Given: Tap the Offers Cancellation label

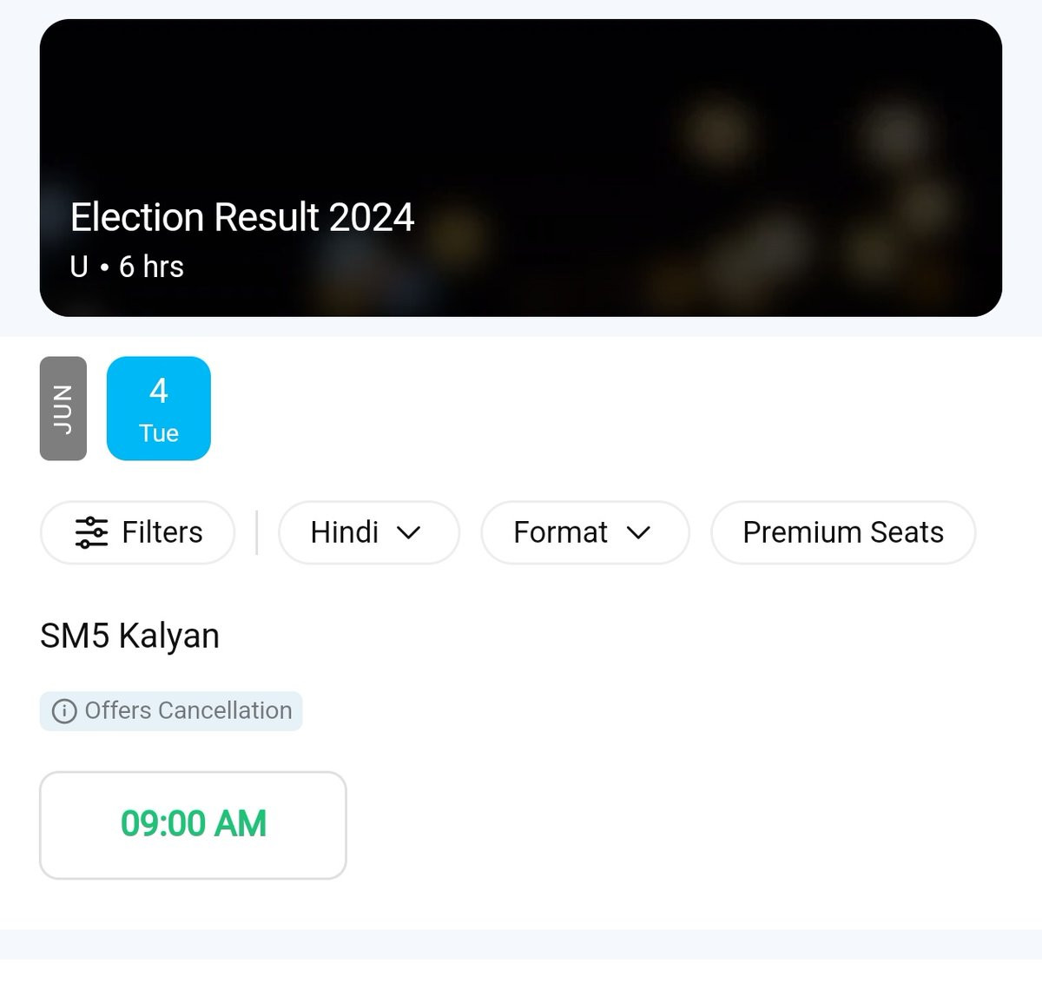Looking at the screenshot, I should 188,711.
